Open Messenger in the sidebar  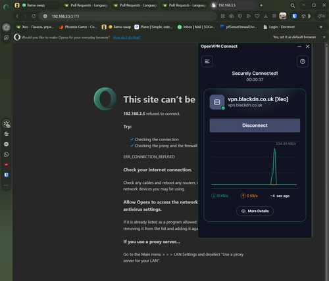click(x=7, y=144)
